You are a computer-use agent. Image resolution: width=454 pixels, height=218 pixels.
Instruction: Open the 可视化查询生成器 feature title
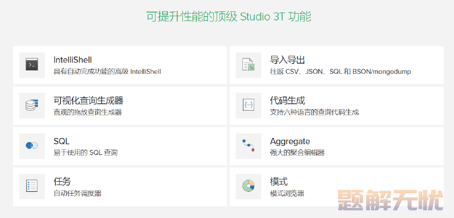[x=89, y=100]
